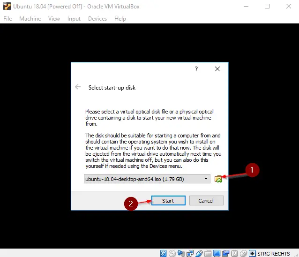The image size is (299, 257).
Task: Open the File menu
Action: point(7,19)
